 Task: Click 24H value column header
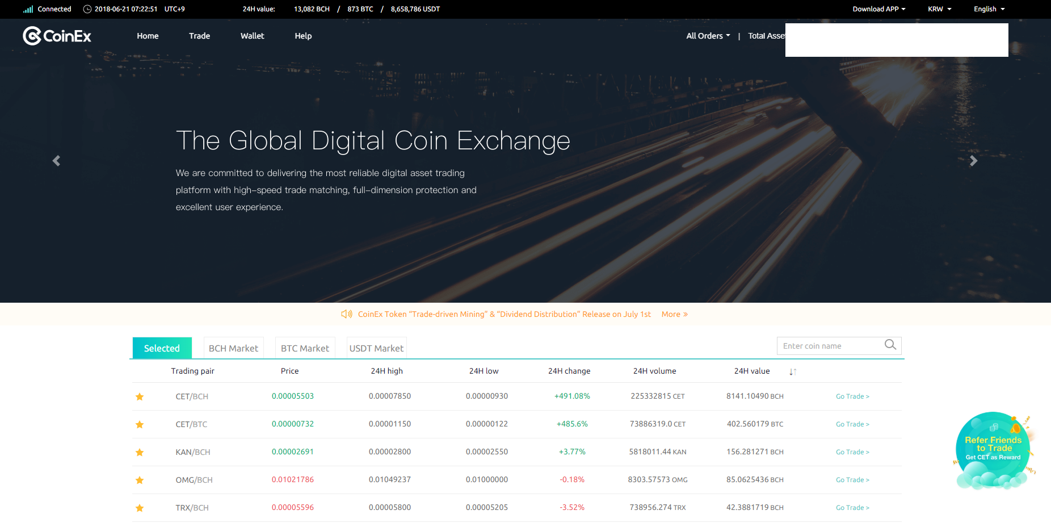click(752, 371)
